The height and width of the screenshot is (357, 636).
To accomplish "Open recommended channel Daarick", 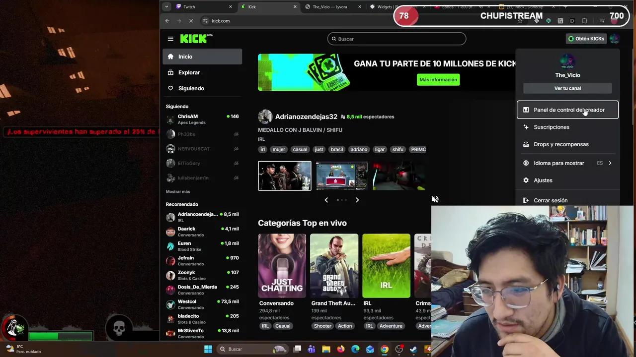I will pos(202,232).
